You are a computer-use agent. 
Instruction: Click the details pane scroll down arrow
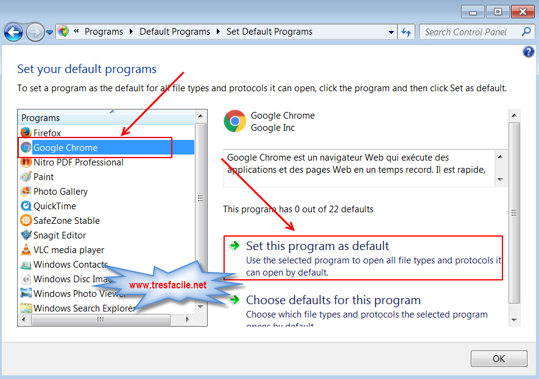coord(514,319)
